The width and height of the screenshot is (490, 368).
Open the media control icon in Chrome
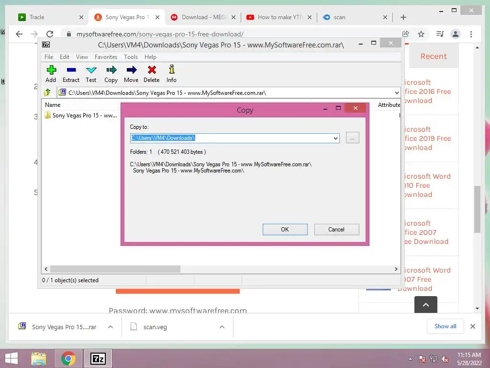click(440, 34)
